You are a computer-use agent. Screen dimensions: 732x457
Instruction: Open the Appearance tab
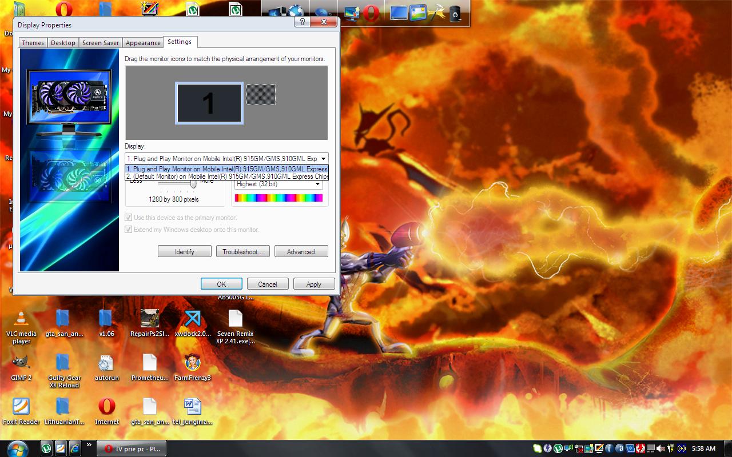143,43
